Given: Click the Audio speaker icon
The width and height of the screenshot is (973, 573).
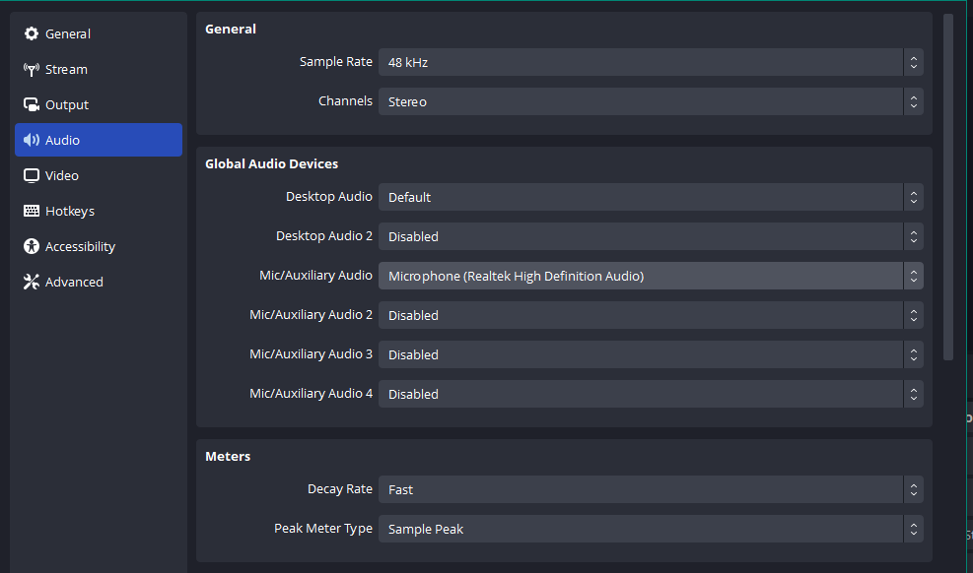Looking at the screenshot, I should tap(31, 140).
